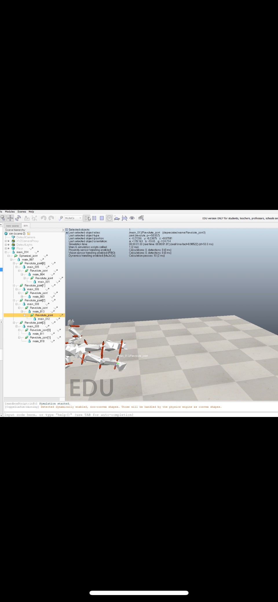Screen dimensions: 278x602
Task: Toggle the lower info text box button
Action: click(67, 233)
